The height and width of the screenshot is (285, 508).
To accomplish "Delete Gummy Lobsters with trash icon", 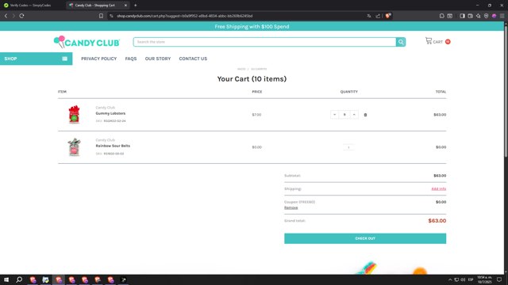I will 365,115.
